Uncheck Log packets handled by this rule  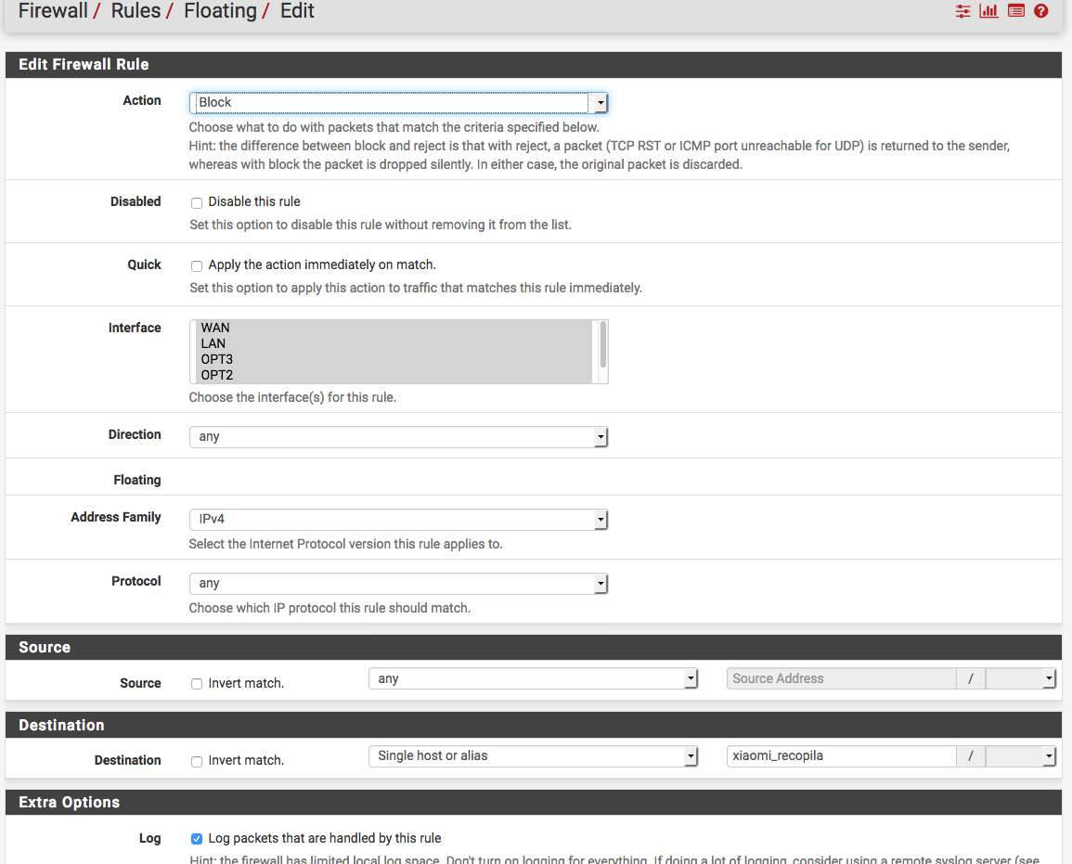(x=197, y=839)
